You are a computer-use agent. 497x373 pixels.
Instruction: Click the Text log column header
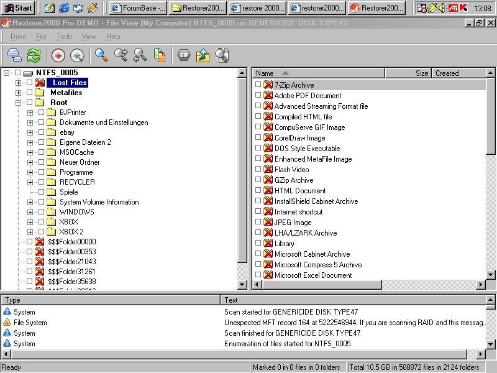(x=353, y=300)
